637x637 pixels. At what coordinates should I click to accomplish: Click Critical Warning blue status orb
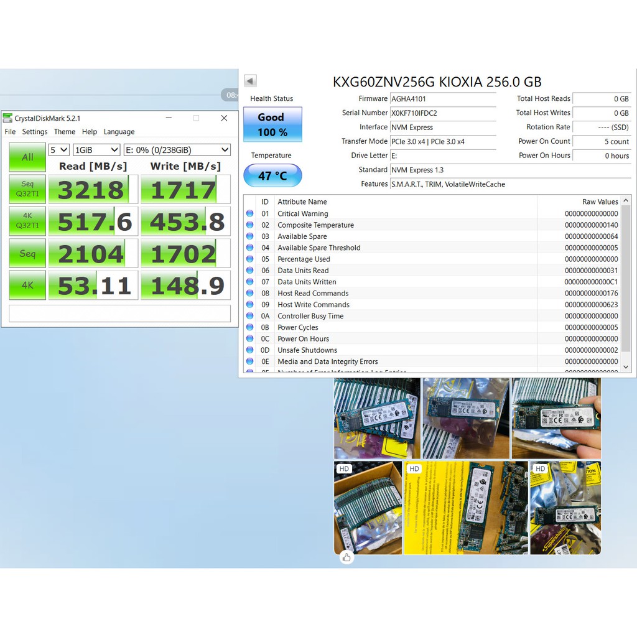pos(249,213)
